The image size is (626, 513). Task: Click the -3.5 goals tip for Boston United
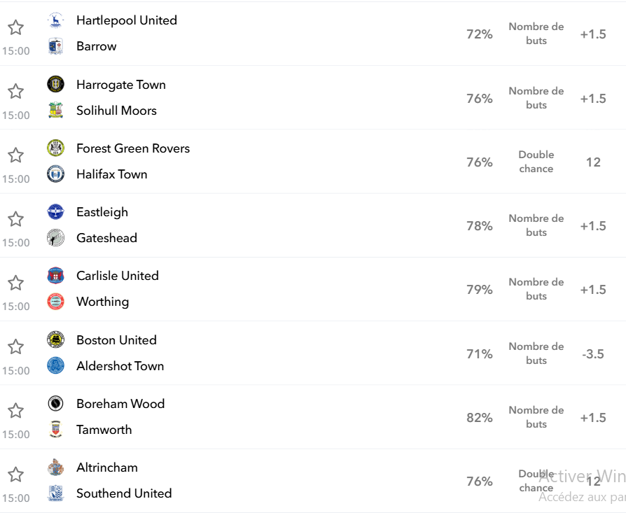coord(593,354)
